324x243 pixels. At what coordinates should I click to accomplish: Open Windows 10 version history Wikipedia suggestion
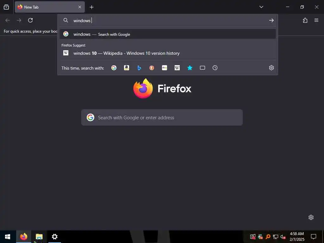168,53
